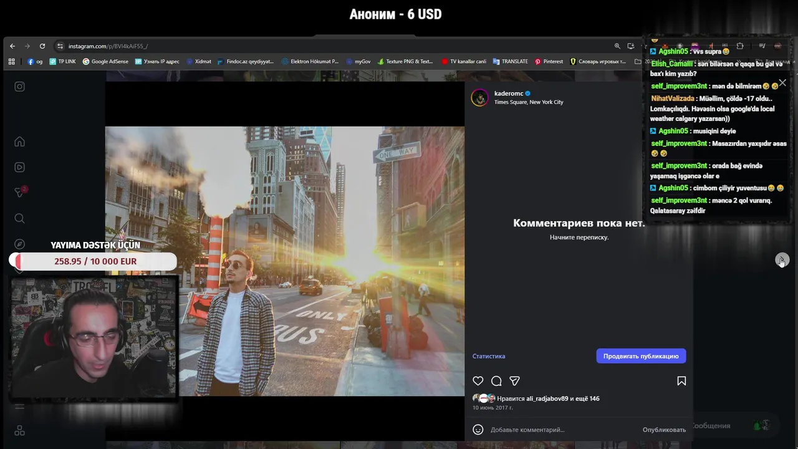Click the browser Forward arrow

[x=27, y=46]
